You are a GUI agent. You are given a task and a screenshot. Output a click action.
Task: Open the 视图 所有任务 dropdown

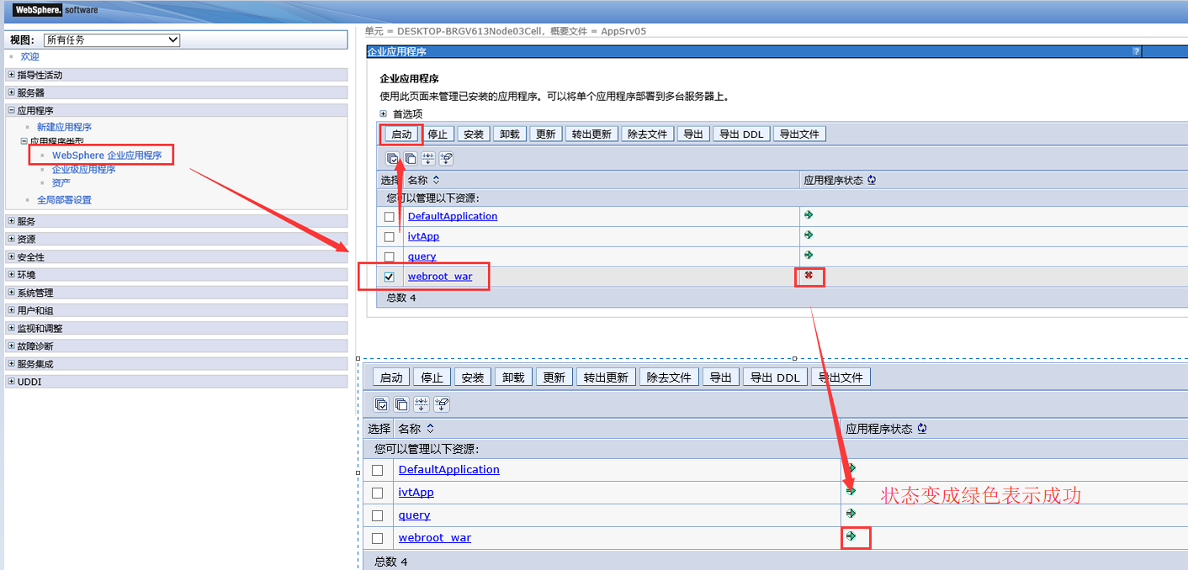(111, 40)
